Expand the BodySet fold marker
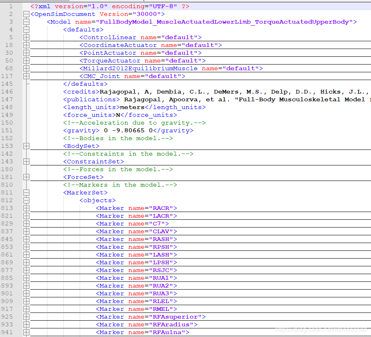This screenshot has height=337, width=371. [26, 146]
